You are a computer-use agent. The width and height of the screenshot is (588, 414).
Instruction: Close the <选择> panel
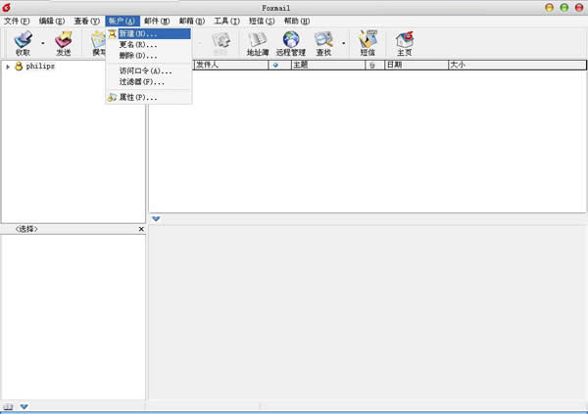(x=141, y=229)
